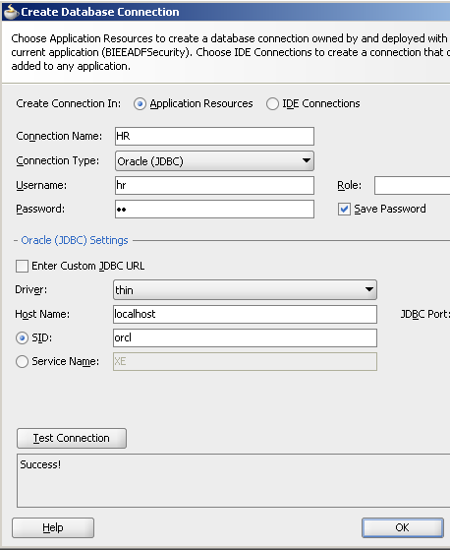Screen dimensions: 450x550
Task: Click the Password input field
Action: pyautogui.click(x=214, y=209)
